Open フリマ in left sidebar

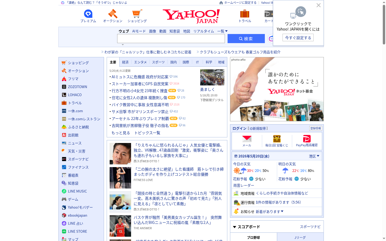73,79
